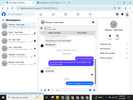Open the Friends icon in top navigation
This screenshot has width=133, height=100.
tap(53, 14)
